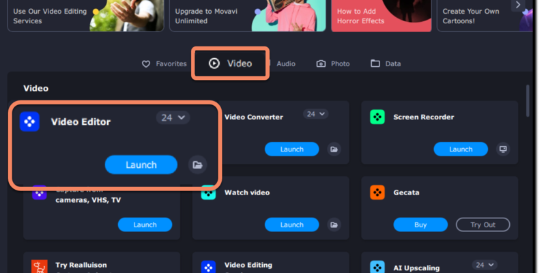Click the heart icon on Favorites tab

point(146,64)
